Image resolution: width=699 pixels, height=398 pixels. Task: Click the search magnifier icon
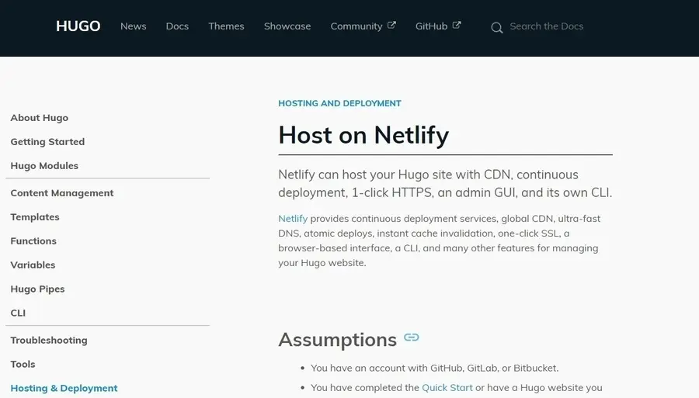tap(496, 28)
